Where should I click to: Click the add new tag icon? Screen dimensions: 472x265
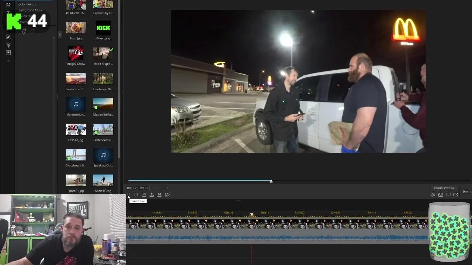(24, 32)
